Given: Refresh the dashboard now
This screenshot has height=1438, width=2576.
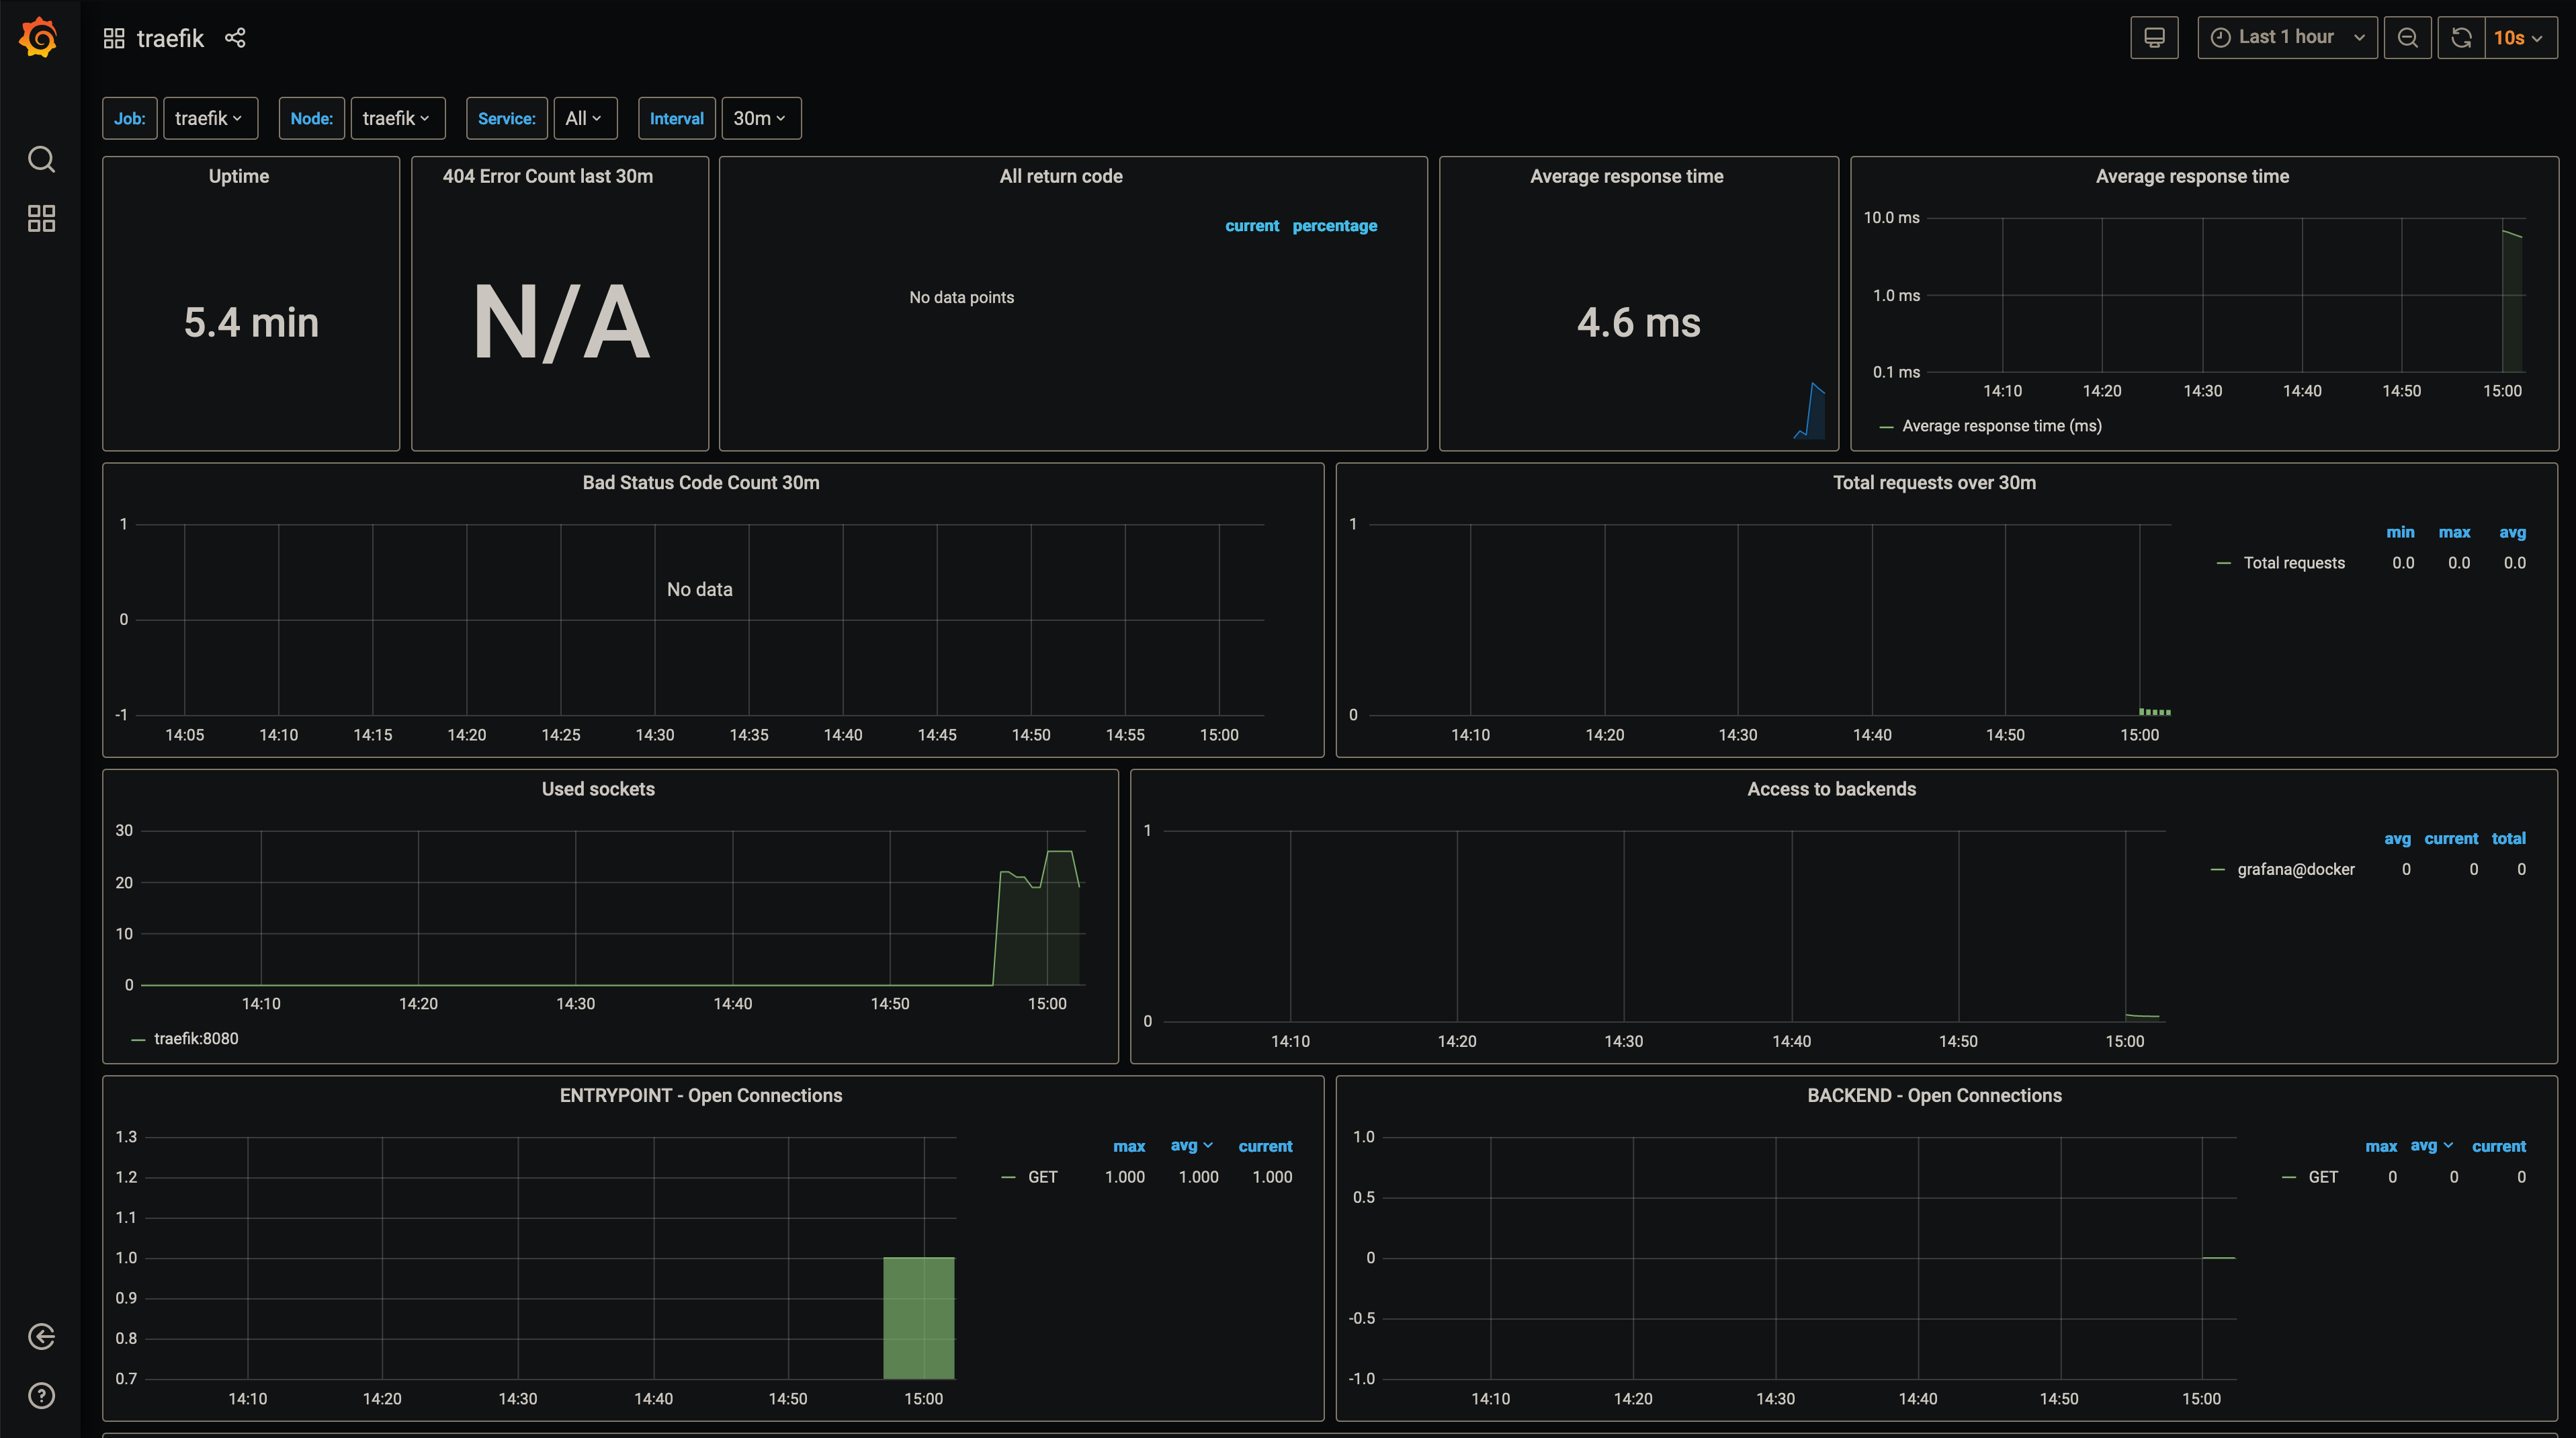Looking at the screenshot, I should click(2461, 38).
